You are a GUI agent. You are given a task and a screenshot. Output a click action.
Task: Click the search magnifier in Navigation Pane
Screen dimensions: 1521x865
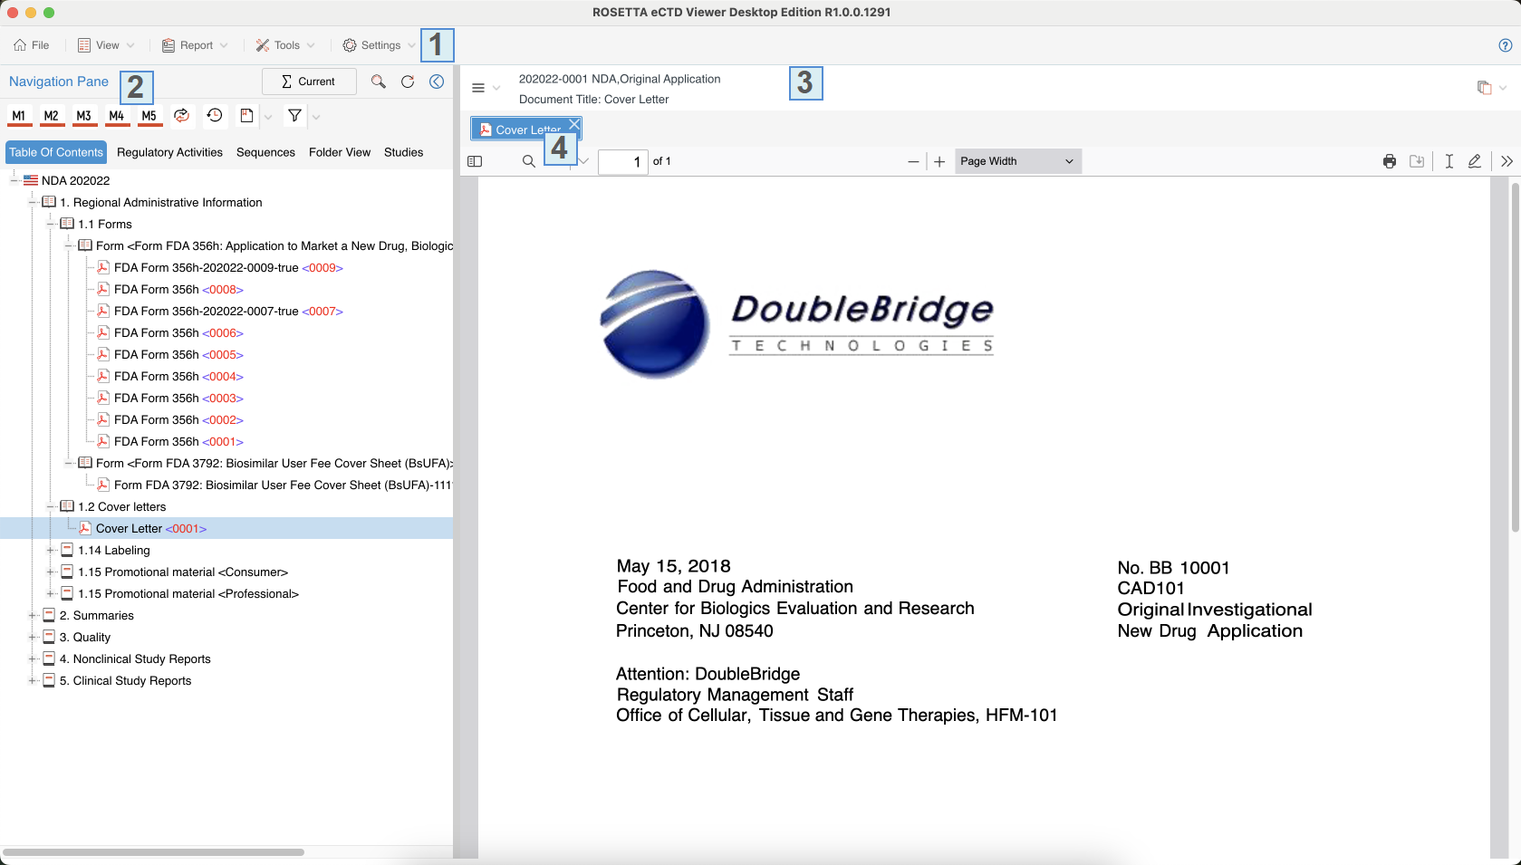(x=379, y=82)
